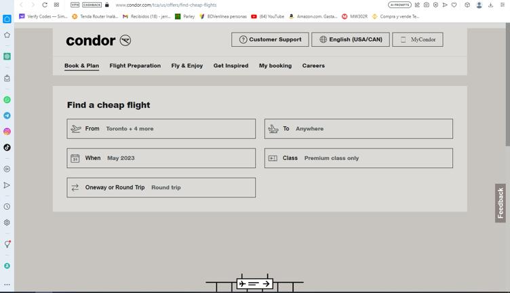Open browsing history clock icon
Image resolution: width=510 pixels, height=293 pixels.
coord(7,206)
